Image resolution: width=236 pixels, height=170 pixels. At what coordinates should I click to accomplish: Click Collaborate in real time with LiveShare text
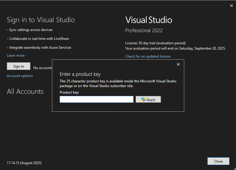pyautogui.click(x=38, y=39)
